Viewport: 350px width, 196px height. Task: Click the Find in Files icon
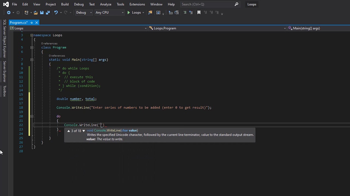pos(150,13)
